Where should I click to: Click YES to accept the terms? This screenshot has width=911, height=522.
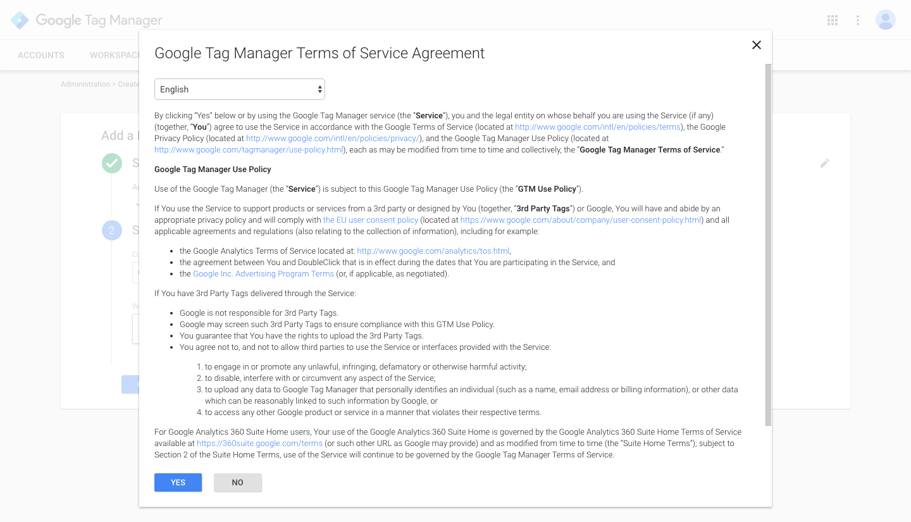tap(178, 482)
